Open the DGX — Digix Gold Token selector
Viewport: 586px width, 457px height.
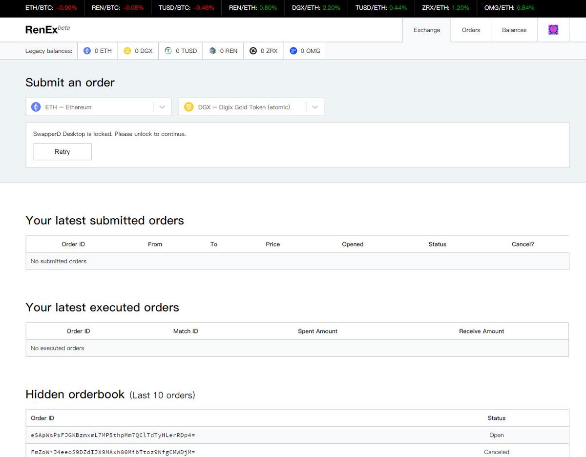[251, 107]
